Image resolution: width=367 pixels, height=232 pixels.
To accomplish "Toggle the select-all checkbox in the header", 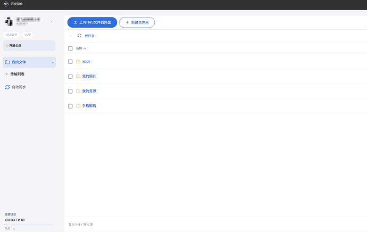I will 70,48.
